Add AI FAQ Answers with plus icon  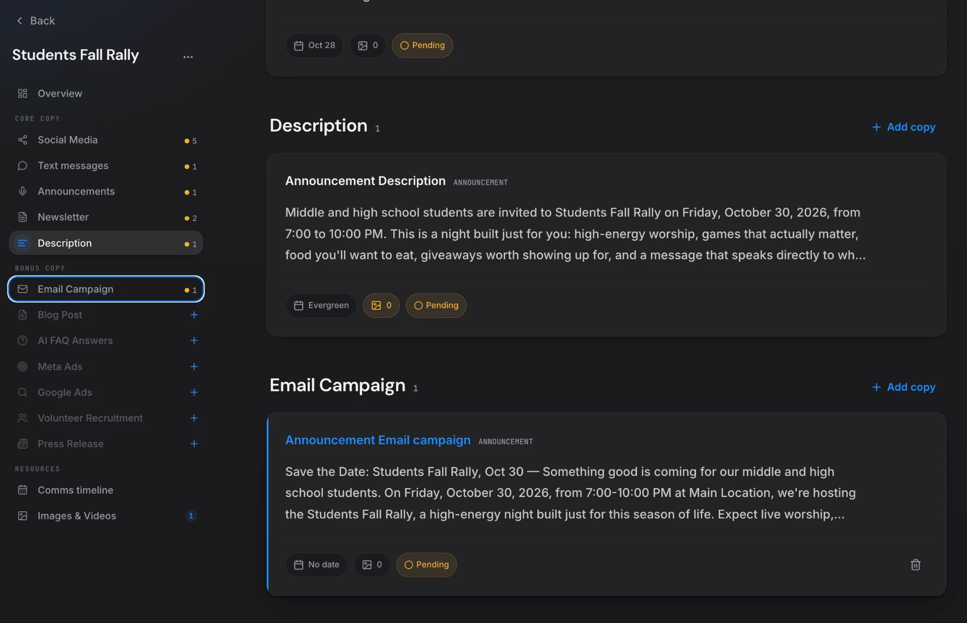point(194,340)
